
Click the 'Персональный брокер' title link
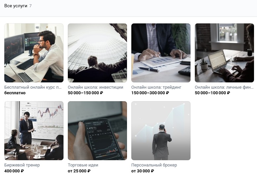coord(154,165)
